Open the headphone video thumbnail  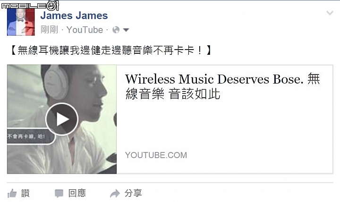(x=62, y=119)
